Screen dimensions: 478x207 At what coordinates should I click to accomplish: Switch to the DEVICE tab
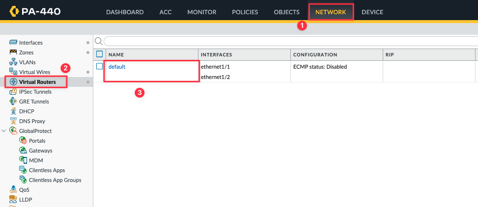coord(372,12)
